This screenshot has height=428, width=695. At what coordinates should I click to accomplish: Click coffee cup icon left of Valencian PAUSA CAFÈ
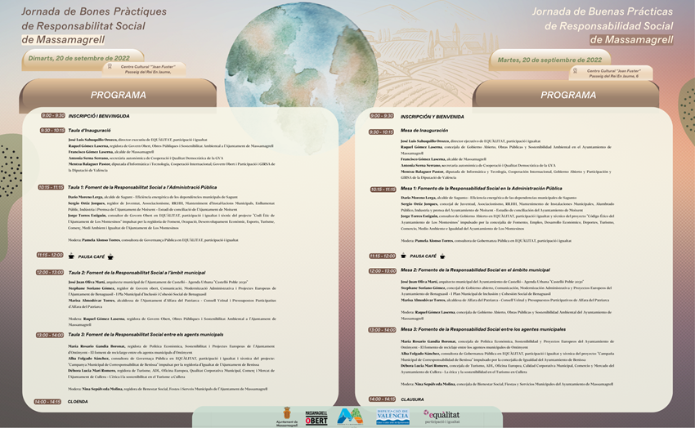72,256
